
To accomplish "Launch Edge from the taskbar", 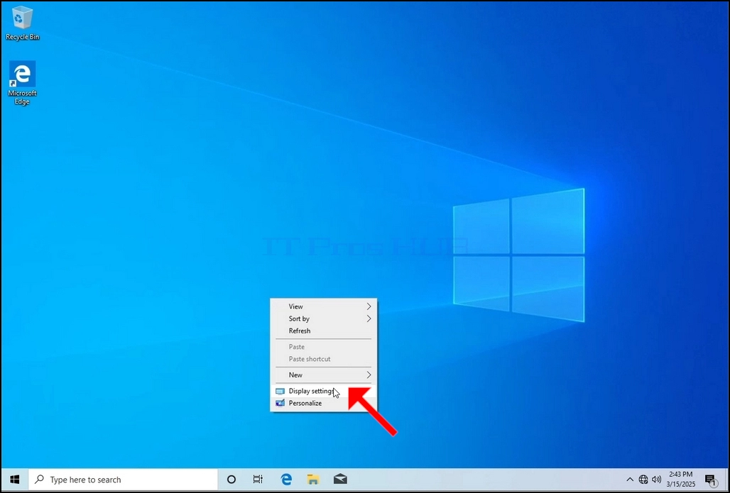I will [286, 480].
